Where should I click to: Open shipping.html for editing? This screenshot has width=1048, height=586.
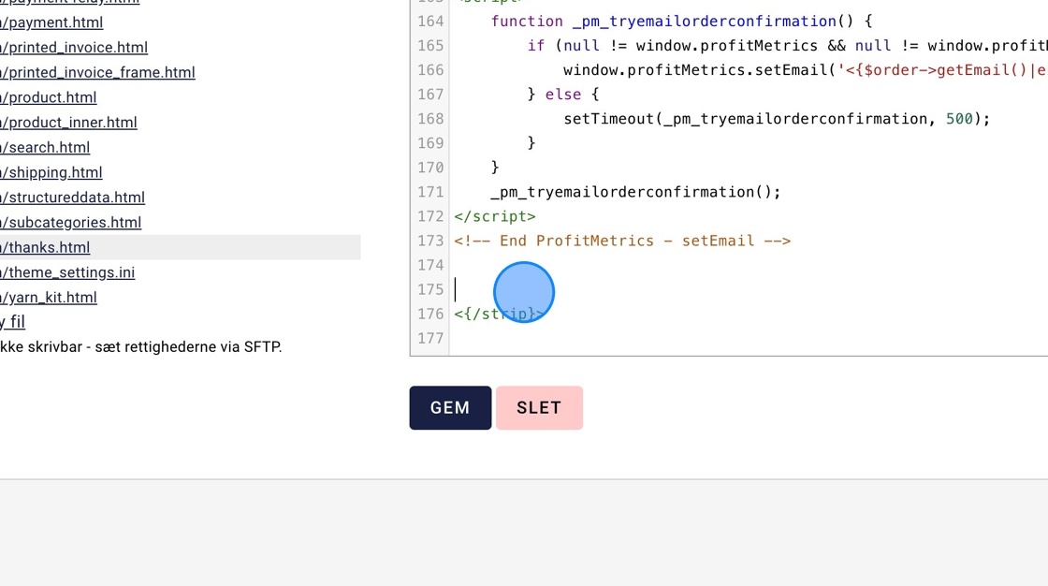[x=51, y=172]
